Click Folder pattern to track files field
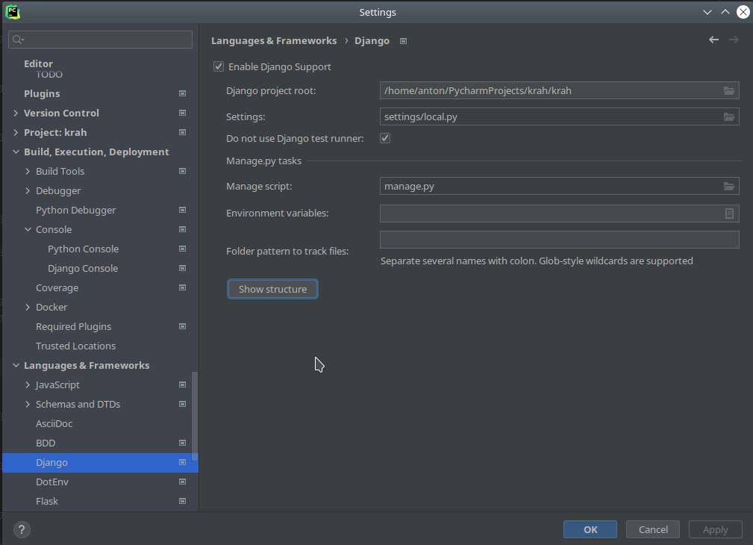The image size is (753, 545). tap(560, 240)
